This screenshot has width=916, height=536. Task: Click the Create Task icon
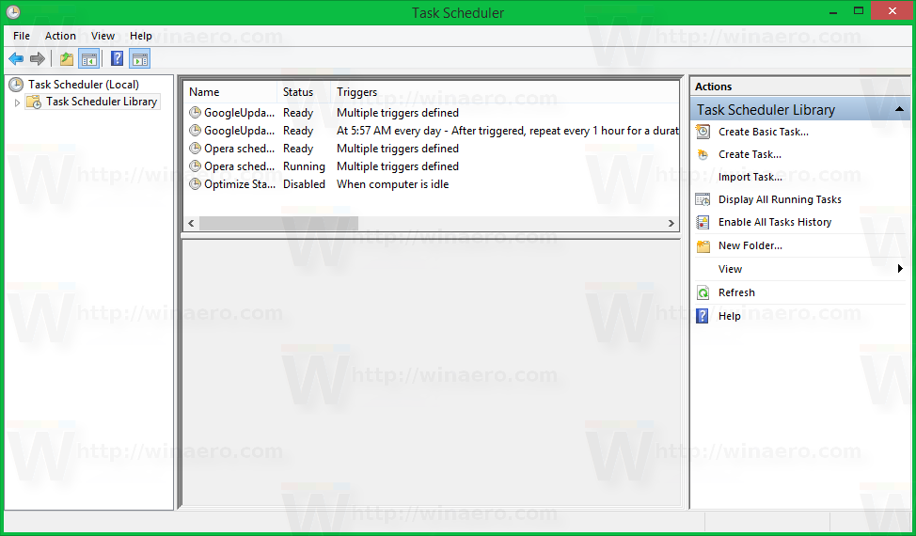pos(703,155)
